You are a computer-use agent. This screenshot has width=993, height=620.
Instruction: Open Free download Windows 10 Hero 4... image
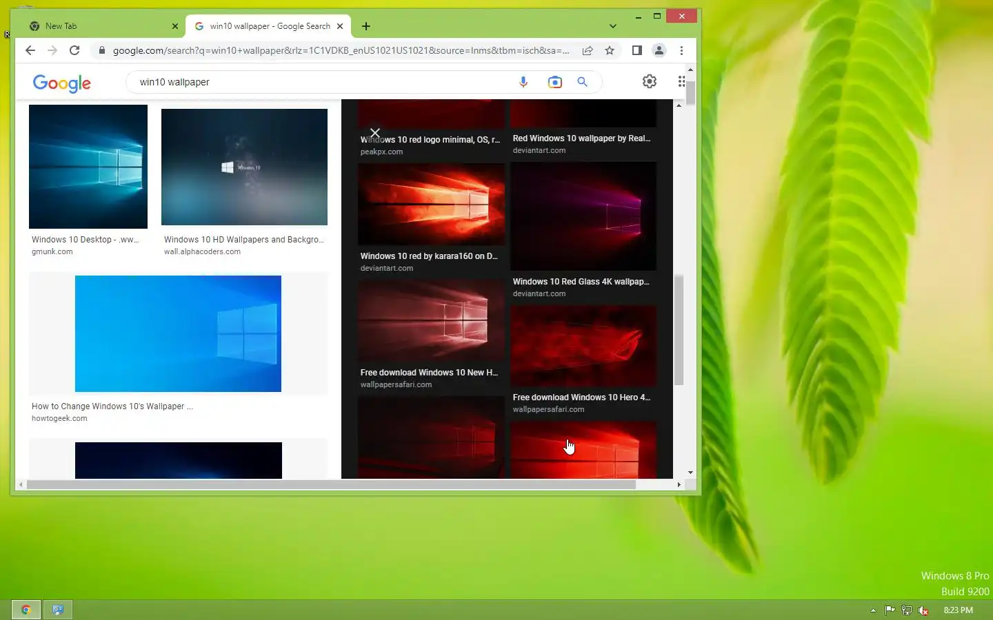coord(583,346)
